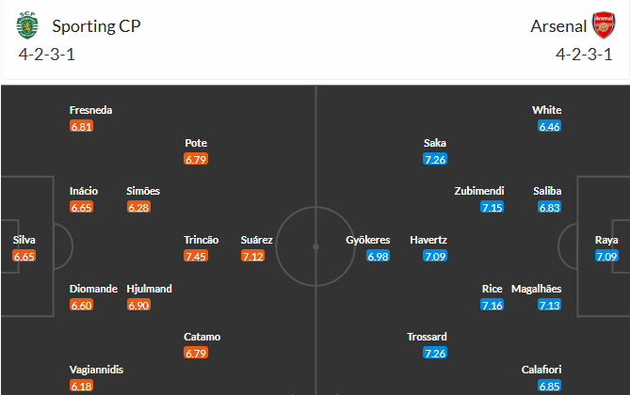Image resolution: width=630 pixels, height=395 pixels.
Task: Click the Sporting CP club crest
Action: coord(25,26)
